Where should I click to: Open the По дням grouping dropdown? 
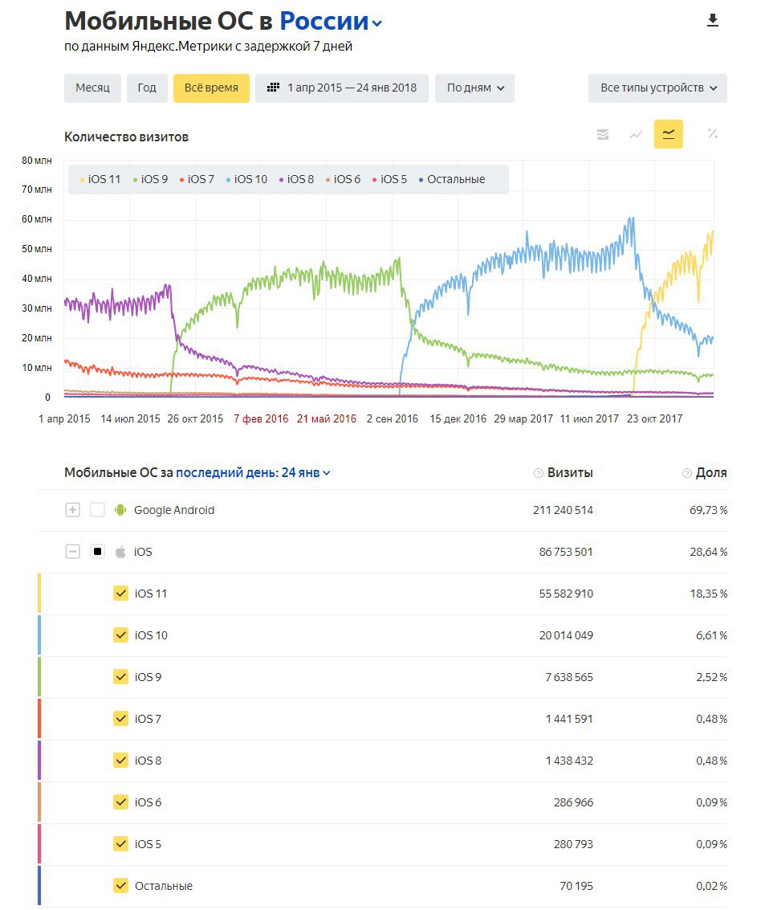tap(474, 88)
